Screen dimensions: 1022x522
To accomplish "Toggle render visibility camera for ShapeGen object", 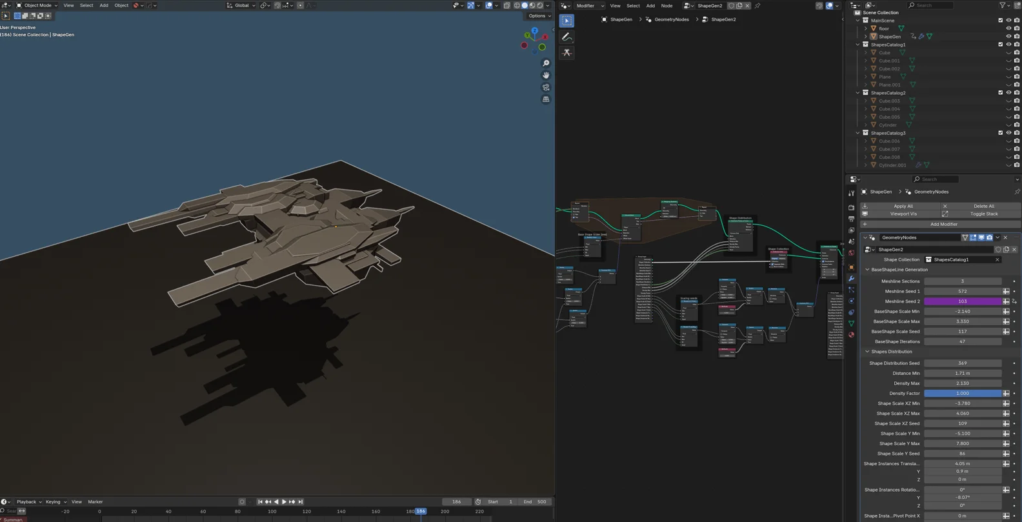I will coord(1017,37).
